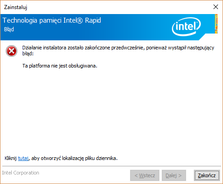Click the 'Błąd' subtitle in banner
The height and width of the screenshot is (184, 223).
point(9,29)
